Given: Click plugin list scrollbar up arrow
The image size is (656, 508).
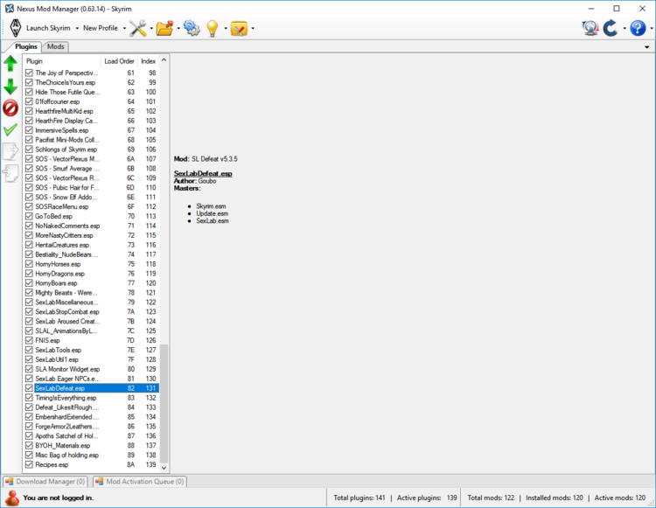Looking at the screenshot, I should [x=164, y=59].
